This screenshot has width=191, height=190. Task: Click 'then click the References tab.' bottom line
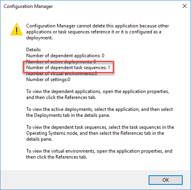57,157
